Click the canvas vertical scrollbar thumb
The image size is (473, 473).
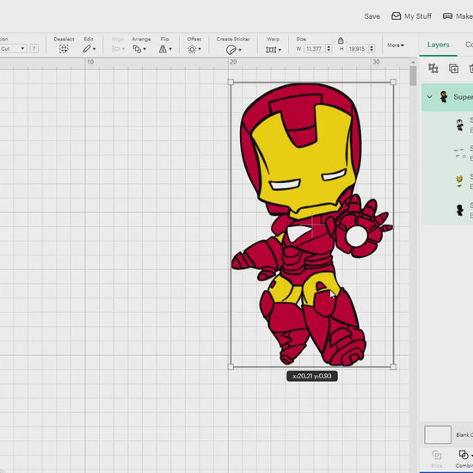point(413,76)
